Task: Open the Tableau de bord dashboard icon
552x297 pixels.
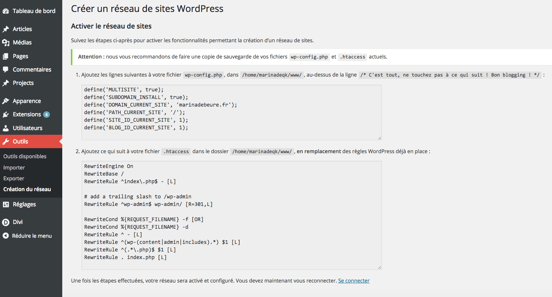Action: point(6,11)
